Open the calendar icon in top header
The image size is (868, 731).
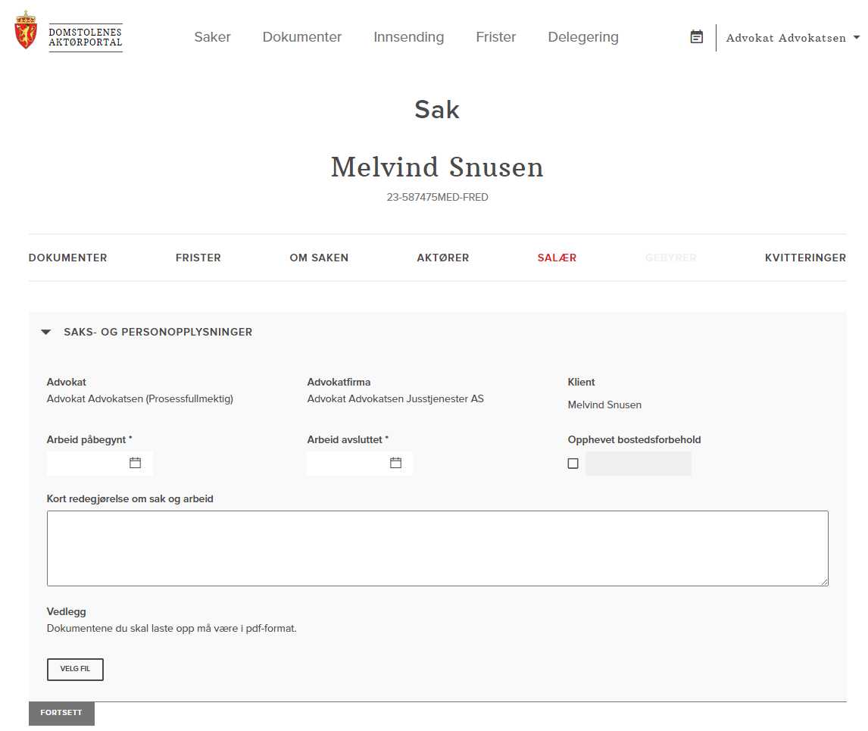click(x=696, y=37)
